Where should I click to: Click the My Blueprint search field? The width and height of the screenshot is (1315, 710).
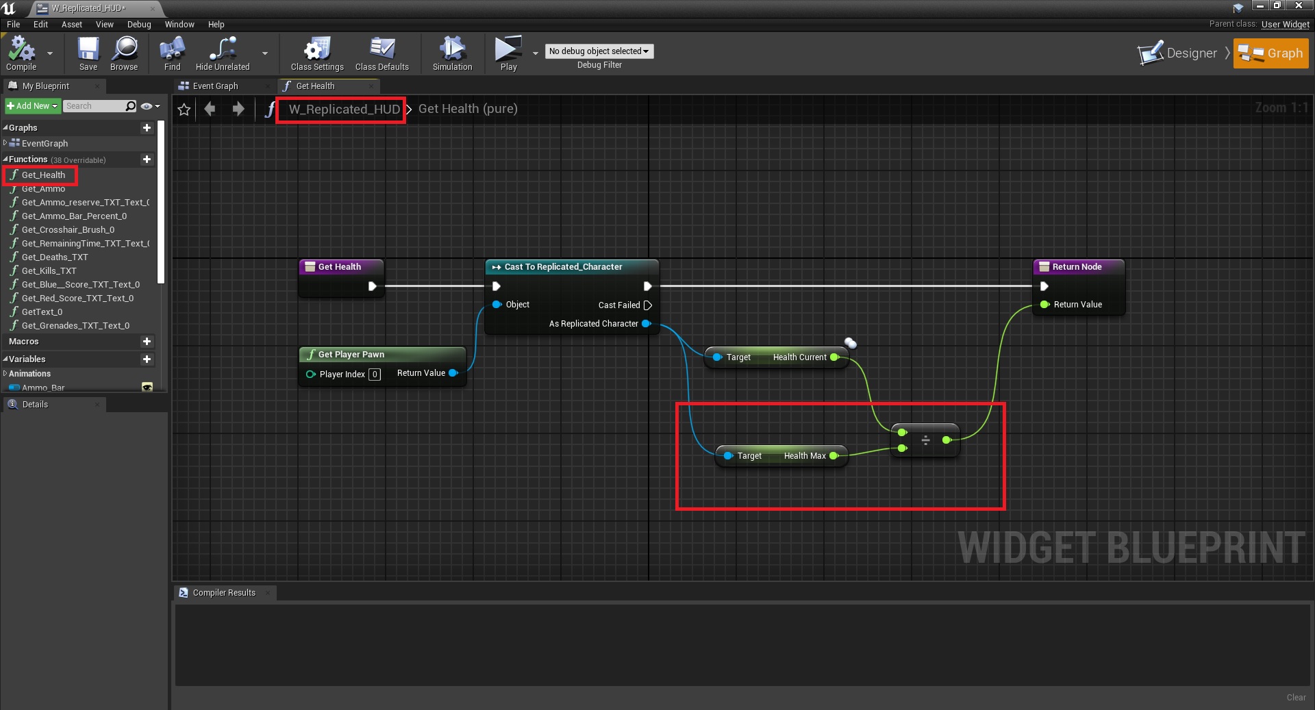pyautogui.click(x=94, y=106)
